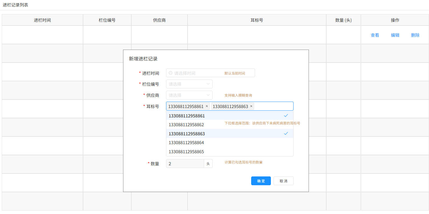
Task: Click the 供应商 column header
Action: (x=159, y=20)
